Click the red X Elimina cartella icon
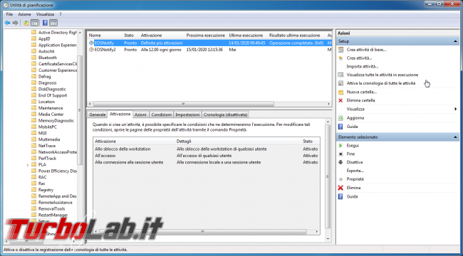This screenshot has width=463, height=256. (340, 100)
